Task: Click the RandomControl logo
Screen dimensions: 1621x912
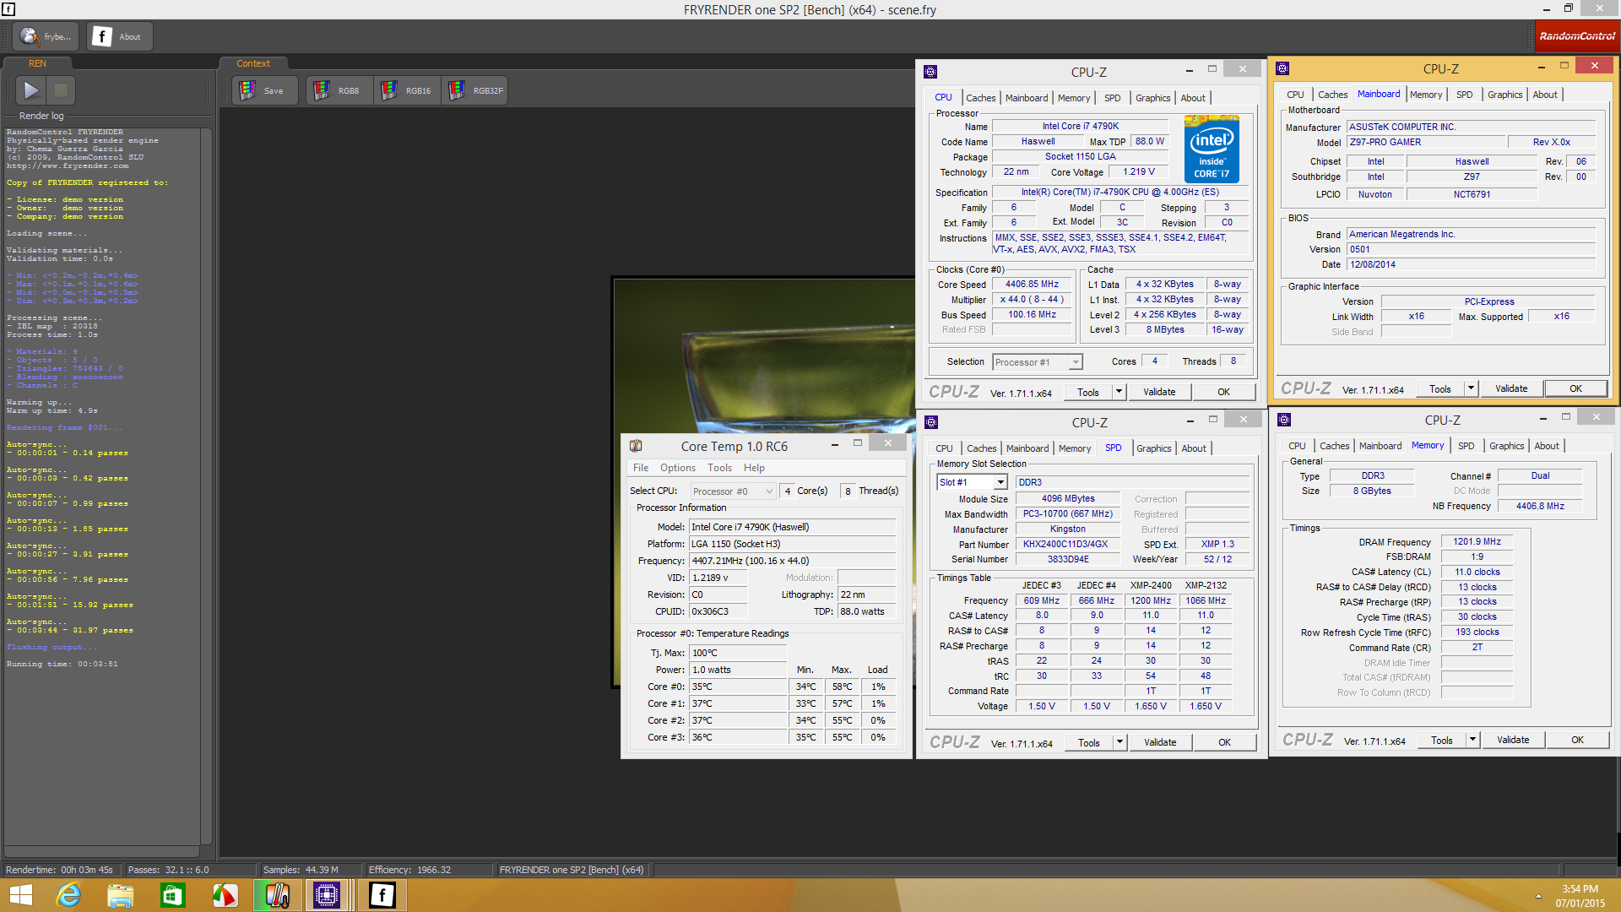Action: click(x=1577, y=36)
